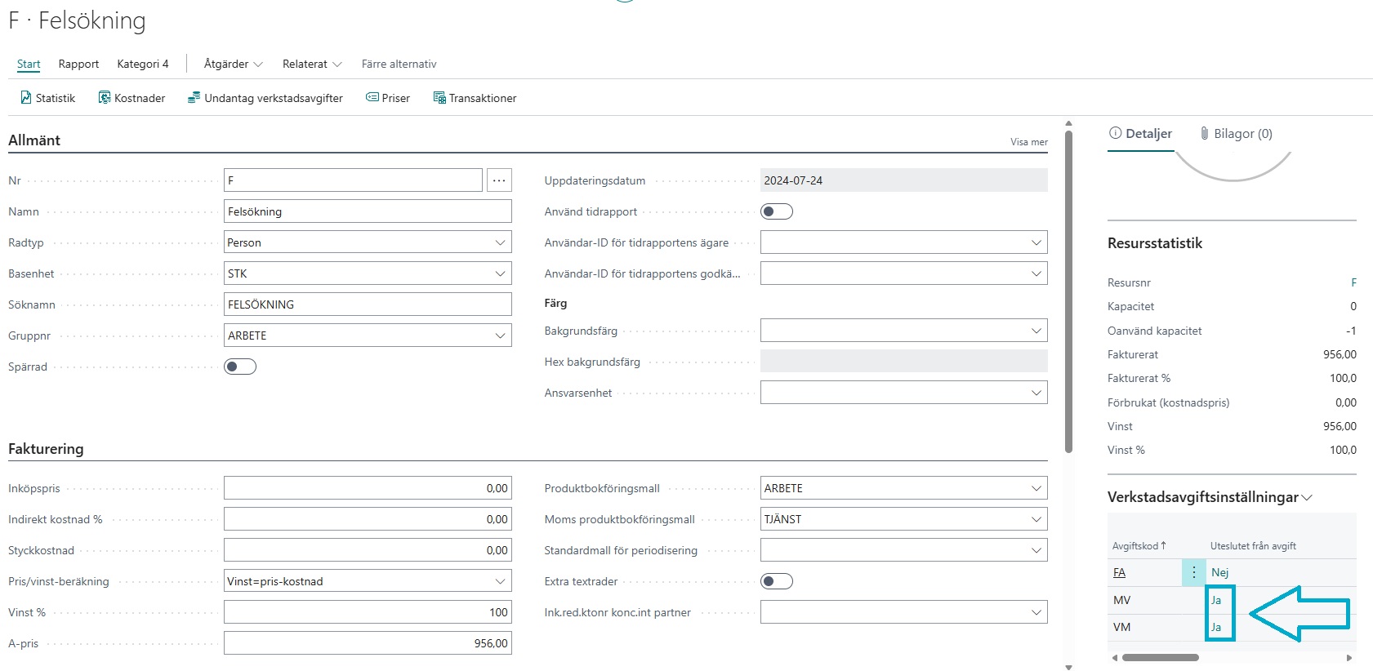Enable the Extra textrader switch
The image size is (1373, 671).
(776, 581)
